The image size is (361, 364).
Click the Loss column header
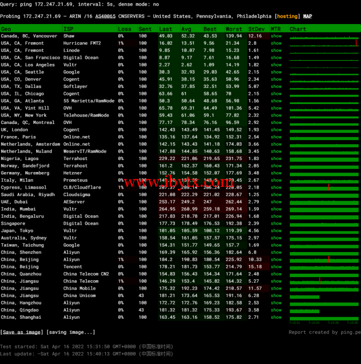(x=124, y=29)
